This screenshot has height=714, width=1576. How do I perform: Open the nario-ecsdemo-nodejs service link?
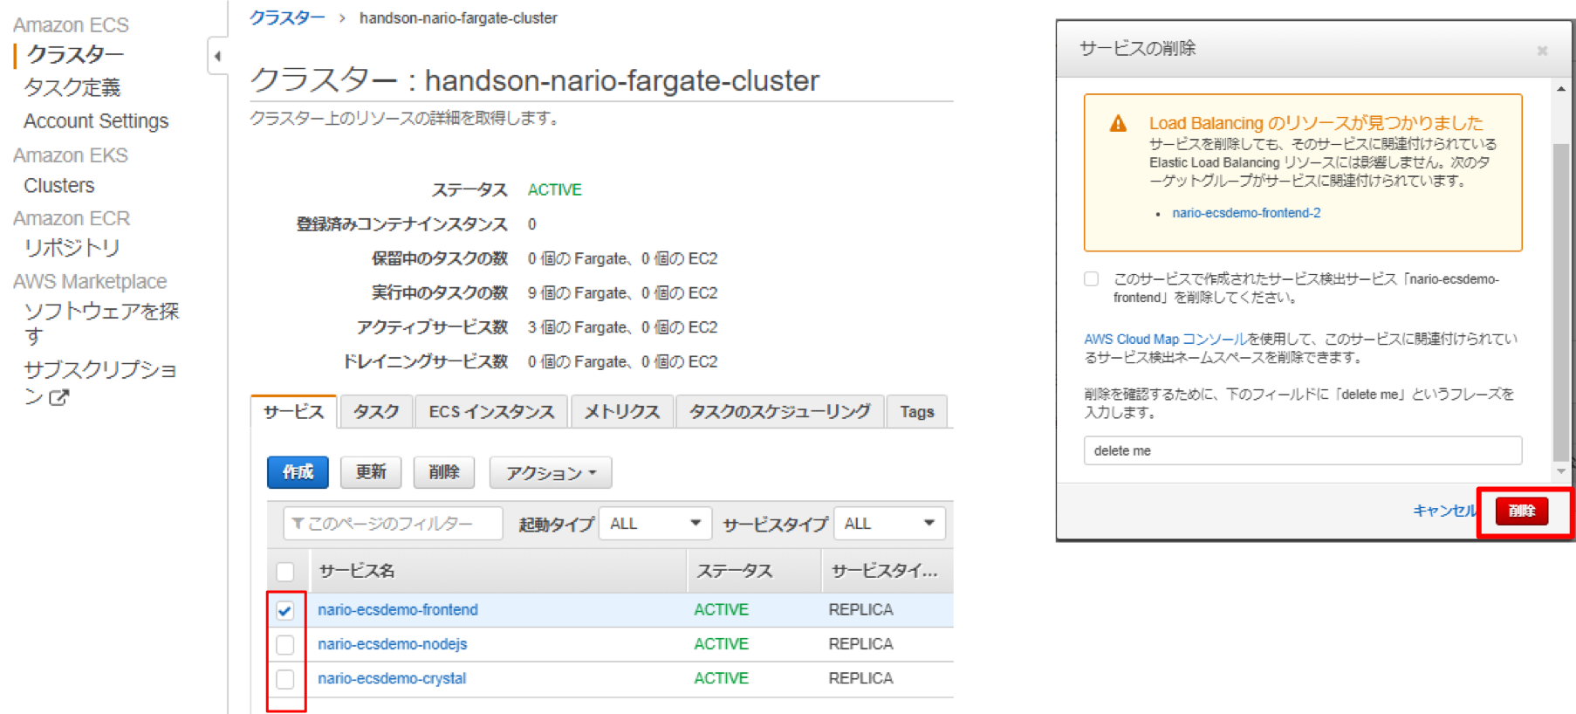(393, 644)
